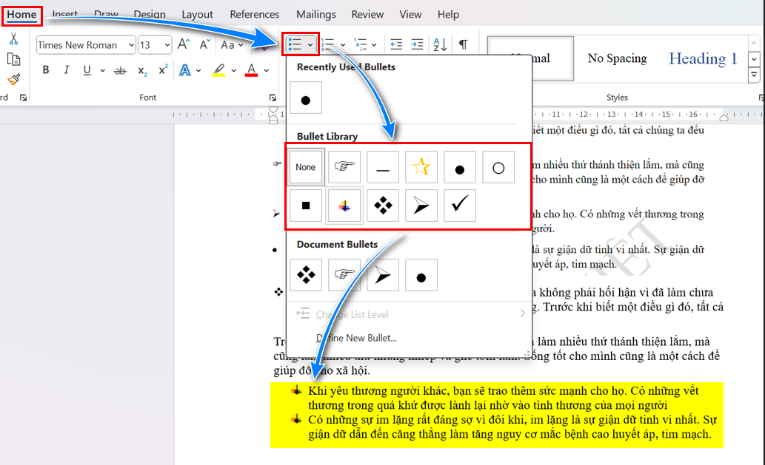The height and width of the screenshot is (465, 765).
Task: Apply the Heading 1 style
Action: (703, 58)
